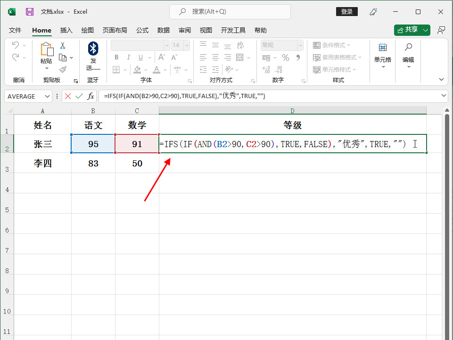Expand the formula bar chevron
Screen dimensions: 453x340
444,96
